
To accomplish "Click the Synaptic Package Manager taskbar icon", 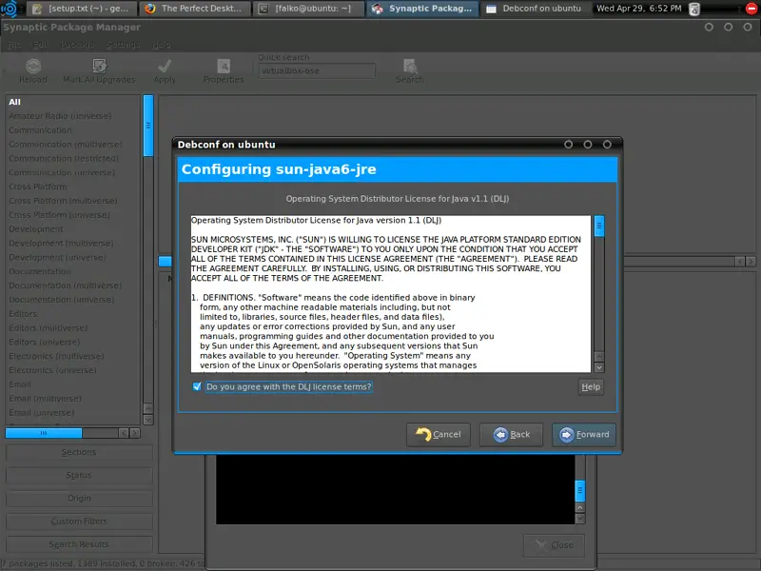I will [x=378, y=9].
